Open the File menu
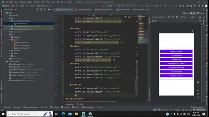Image resolution: width=209 pixels, height=117 pixels. 7,2
